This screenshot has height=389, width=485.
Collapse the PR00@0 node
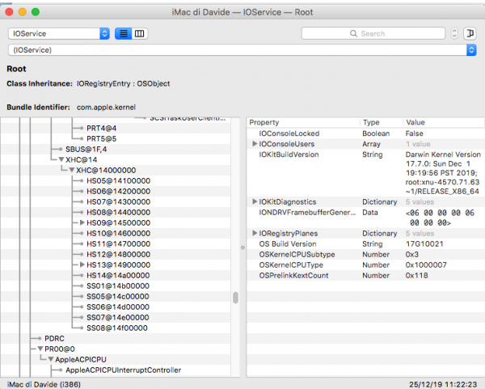[x=37, y=349]
